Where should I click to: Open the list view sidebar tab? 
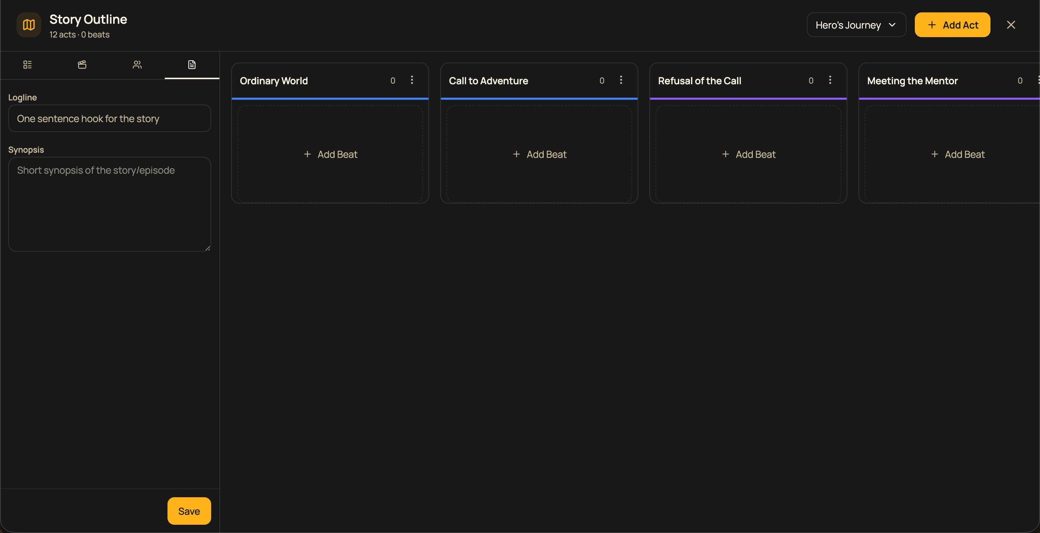click(x=28, y=65)
